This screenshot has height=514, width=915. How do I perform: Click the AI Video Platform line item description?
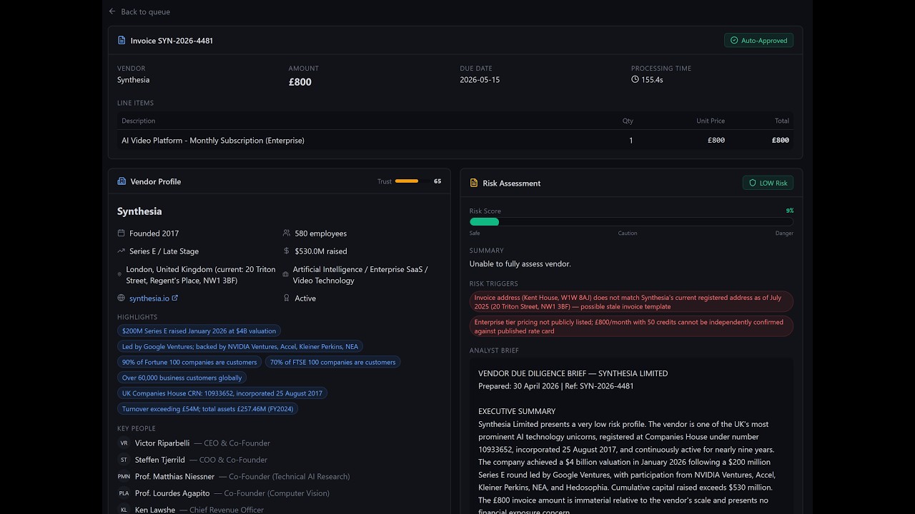[x=213, y=141]
